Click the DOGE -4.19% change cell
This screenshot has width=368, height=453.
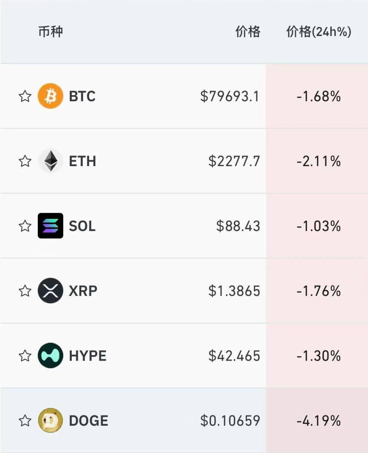tap(317, 420)
